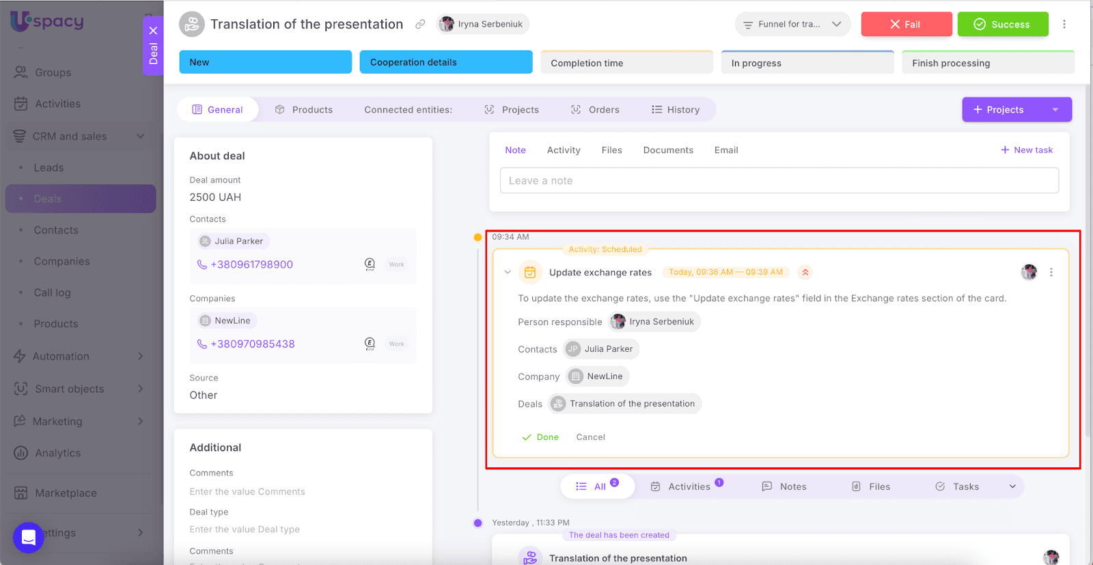Viewport: 1093px width, 565px height.
Task: Click the New task link
Action: click(x=1026, y=150)
